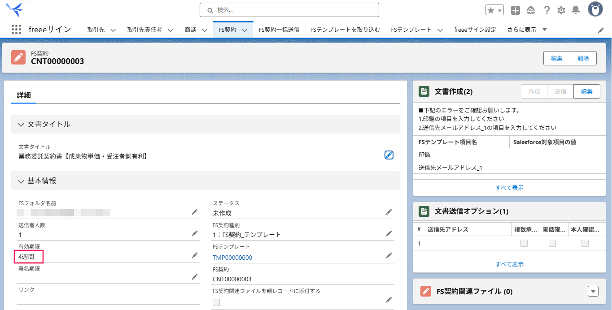
Task: Click the 印鑑 row in 文書作成
Action: (x=509, y=155)
